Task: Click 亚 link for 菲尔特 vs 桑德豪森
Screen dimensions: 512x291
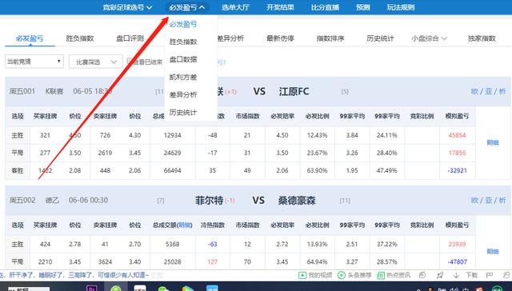Action: 489,201
